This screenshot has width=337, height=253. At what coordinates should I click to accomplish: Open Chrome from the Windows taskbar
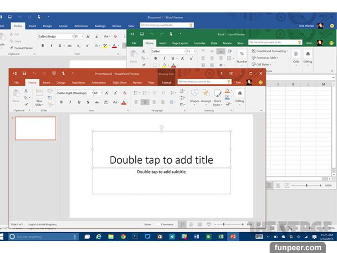(123, 237)
